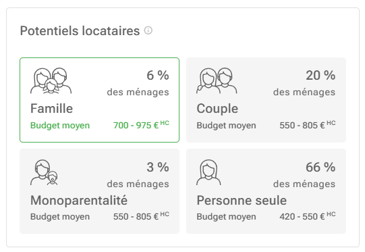Click the 20 % household percentage

pyautogui.click(x=320, y=76)
